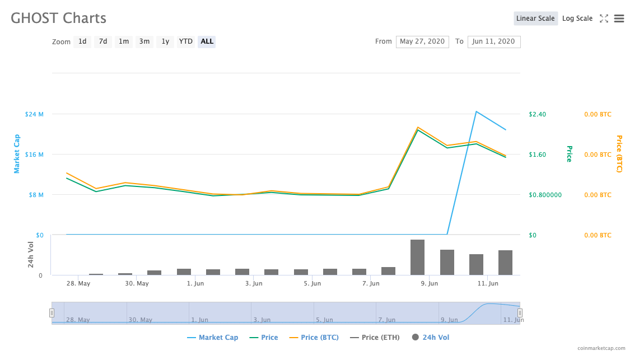Click the 24h Vol axis title

tap(31, 255)
